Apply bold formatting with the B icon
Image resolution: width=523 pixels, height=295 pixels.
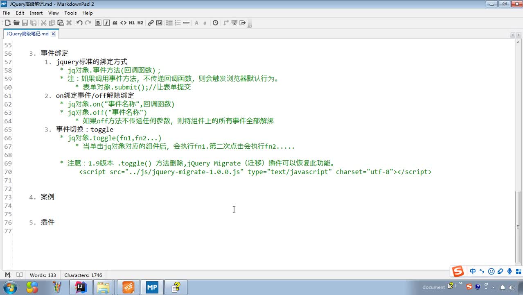tap(98, 23)
